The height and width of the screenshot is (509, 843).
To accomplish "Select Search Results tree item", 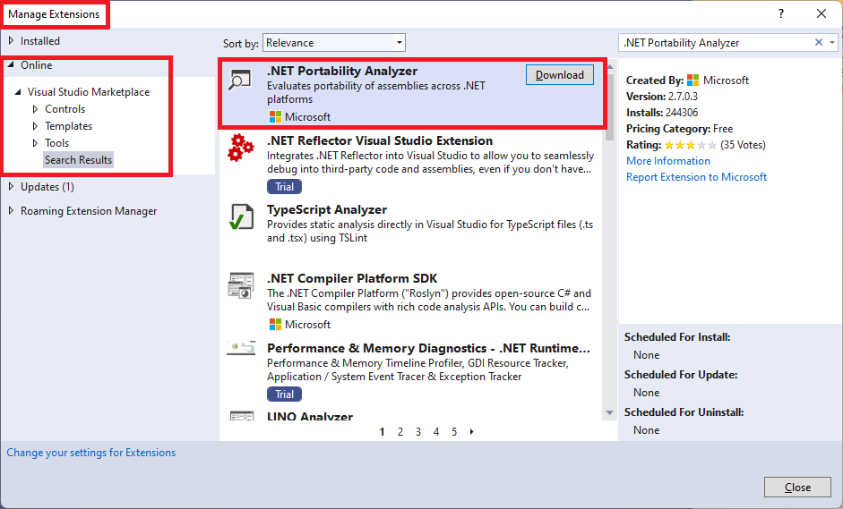I will [78, 160].
